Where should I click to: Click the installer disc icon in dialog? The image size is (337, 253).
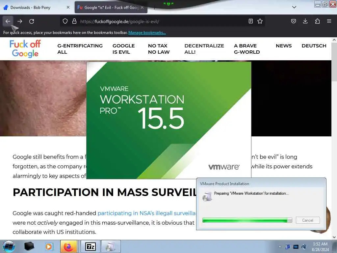(x=207, y=196)
